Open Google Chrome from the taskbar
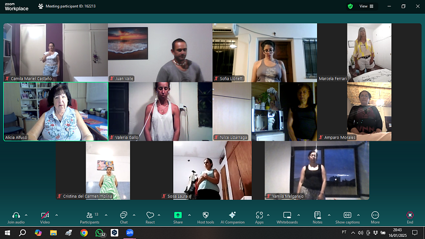The width and height of the screenshot is (425, 239). click(x=84, y=233)
